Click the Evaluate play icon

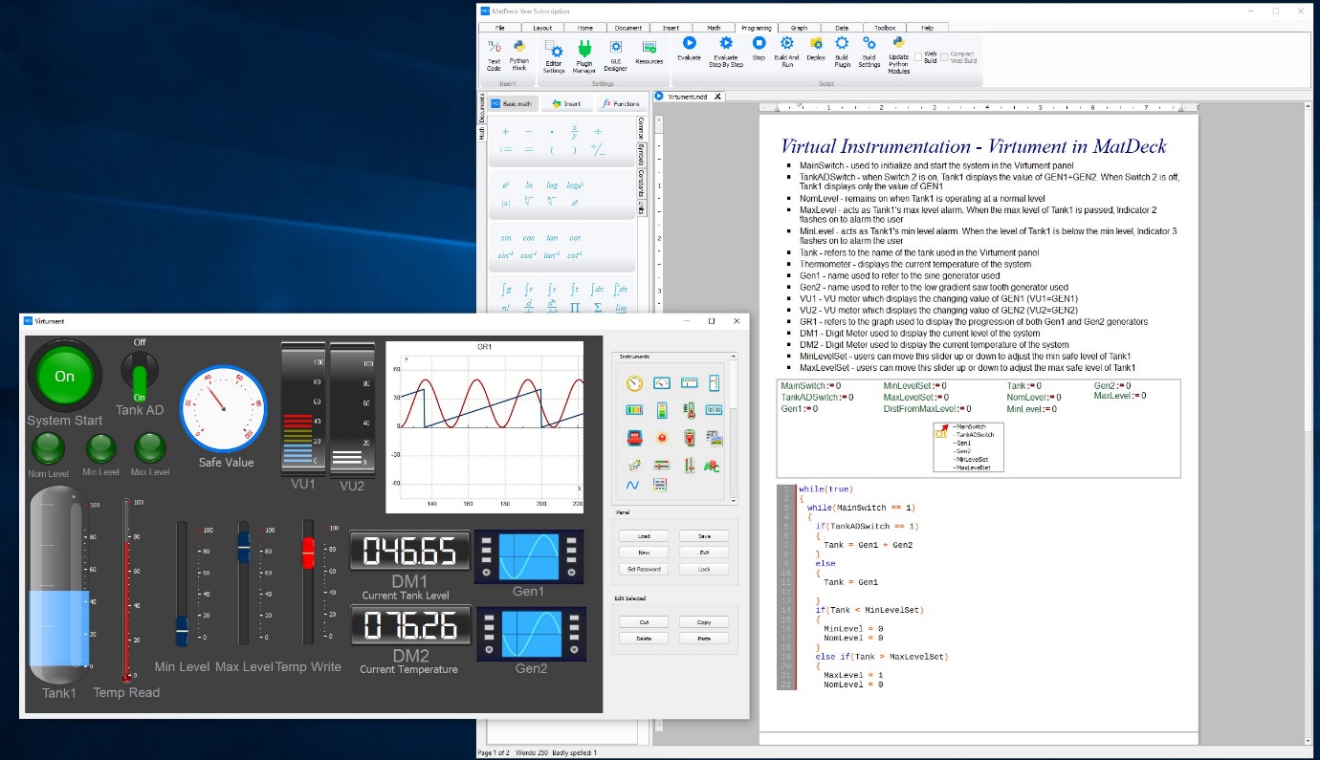point(689,44)
